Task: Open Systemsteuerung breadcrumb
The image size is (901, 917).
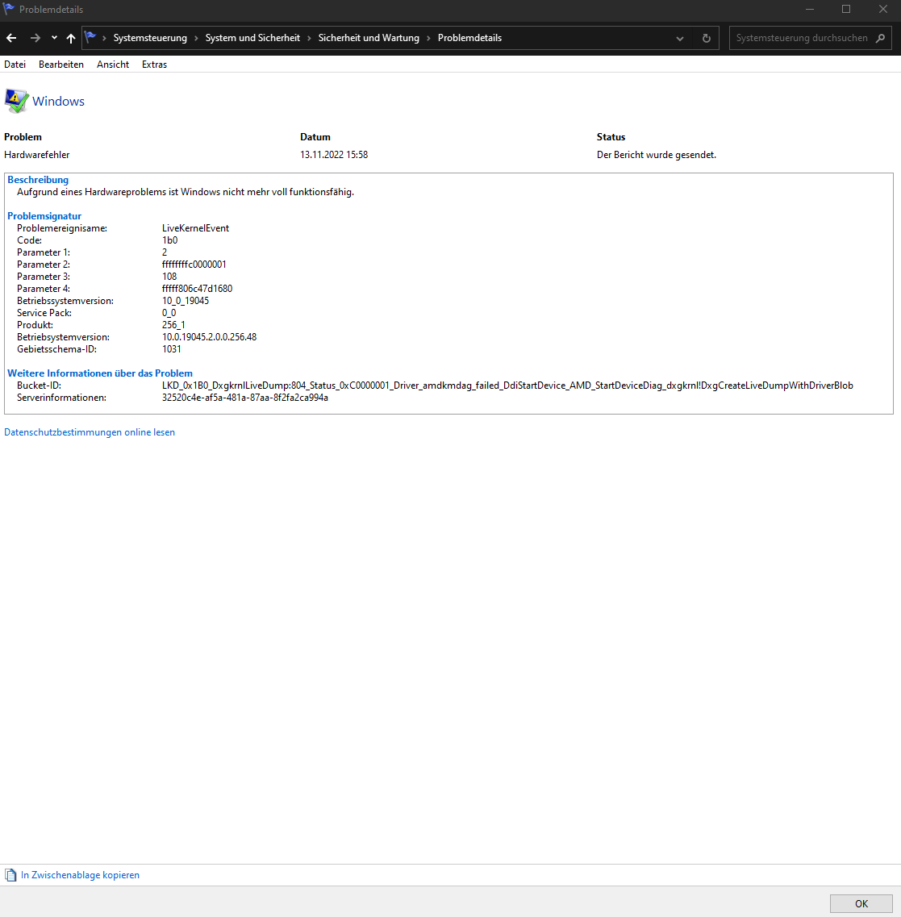Action: click(150, 38)
